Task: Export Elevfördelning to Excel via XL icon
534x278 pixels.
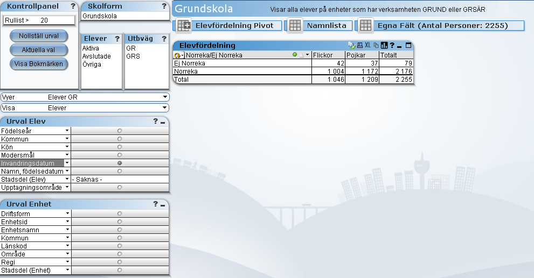Action: 368,45
